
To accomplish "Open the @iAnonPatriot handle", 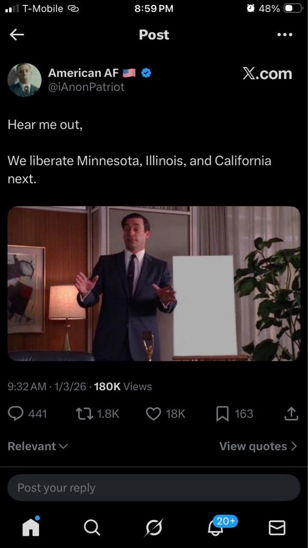I will pos(86,87).
